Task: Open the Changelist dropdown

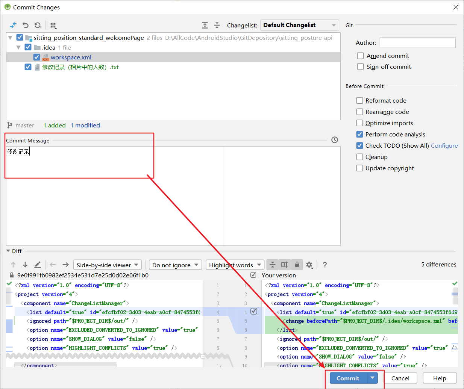Action: [300, 25]
